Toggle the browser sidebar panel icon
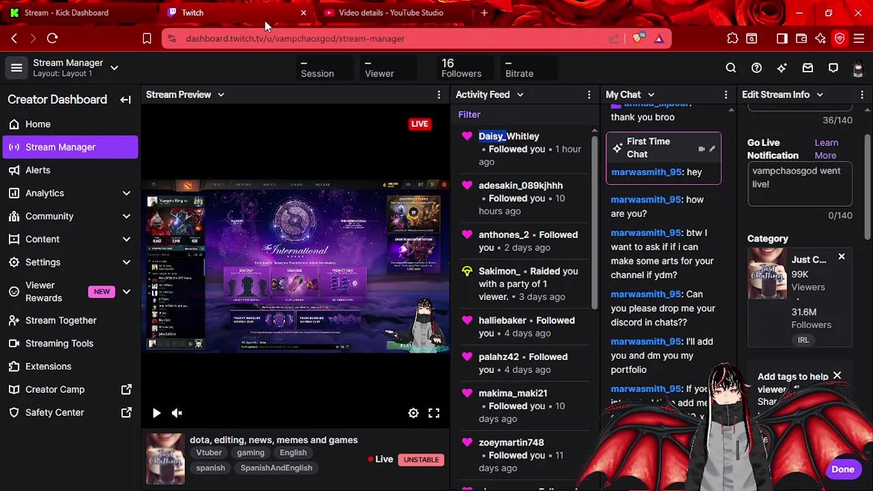Image resolution: width=873 pixels, height=491 pixels. point(782,38)
